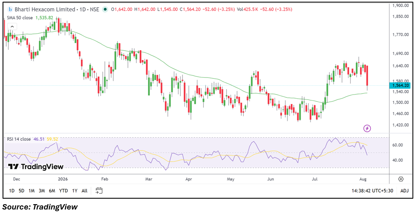
Task: Click the Bharti Hexacom logo icon
Action: pyautogui.click(x=10, y=9)
